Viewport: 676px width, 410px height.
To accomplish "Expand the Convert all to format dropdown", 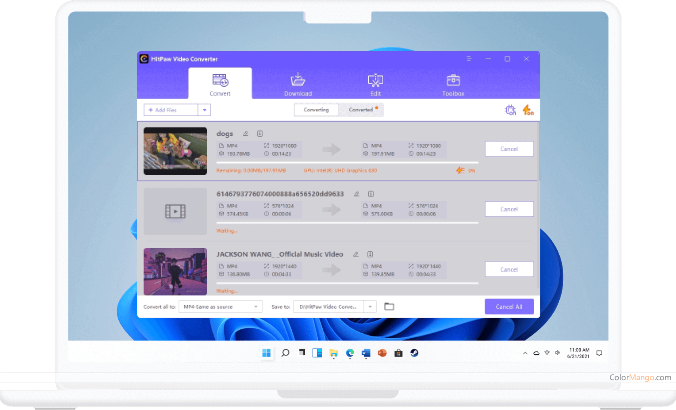I will [256, 307].
